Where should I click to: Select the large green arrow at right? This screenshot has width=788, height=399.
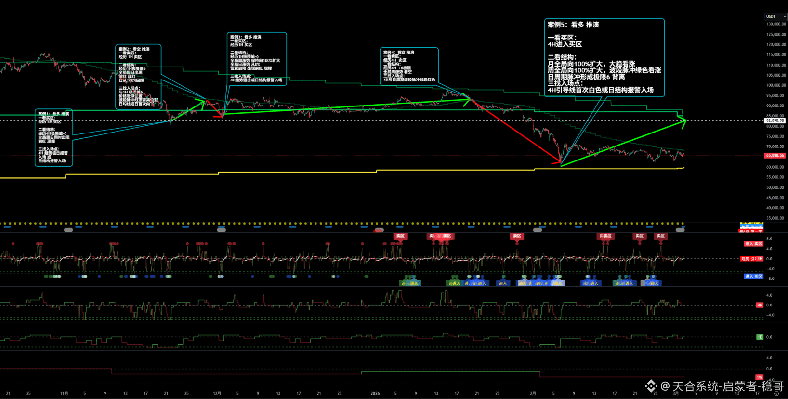[626, 142]
